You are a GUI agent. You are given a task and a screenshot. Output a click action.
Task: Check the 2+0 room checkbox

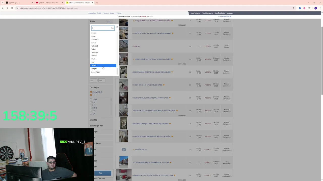click(91, 102)
